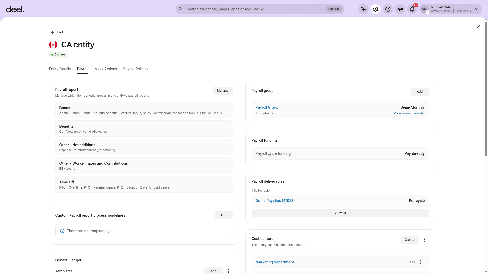Click the Back link text
488x274 pixels.
pyautogui.click(x=60, y=32)
